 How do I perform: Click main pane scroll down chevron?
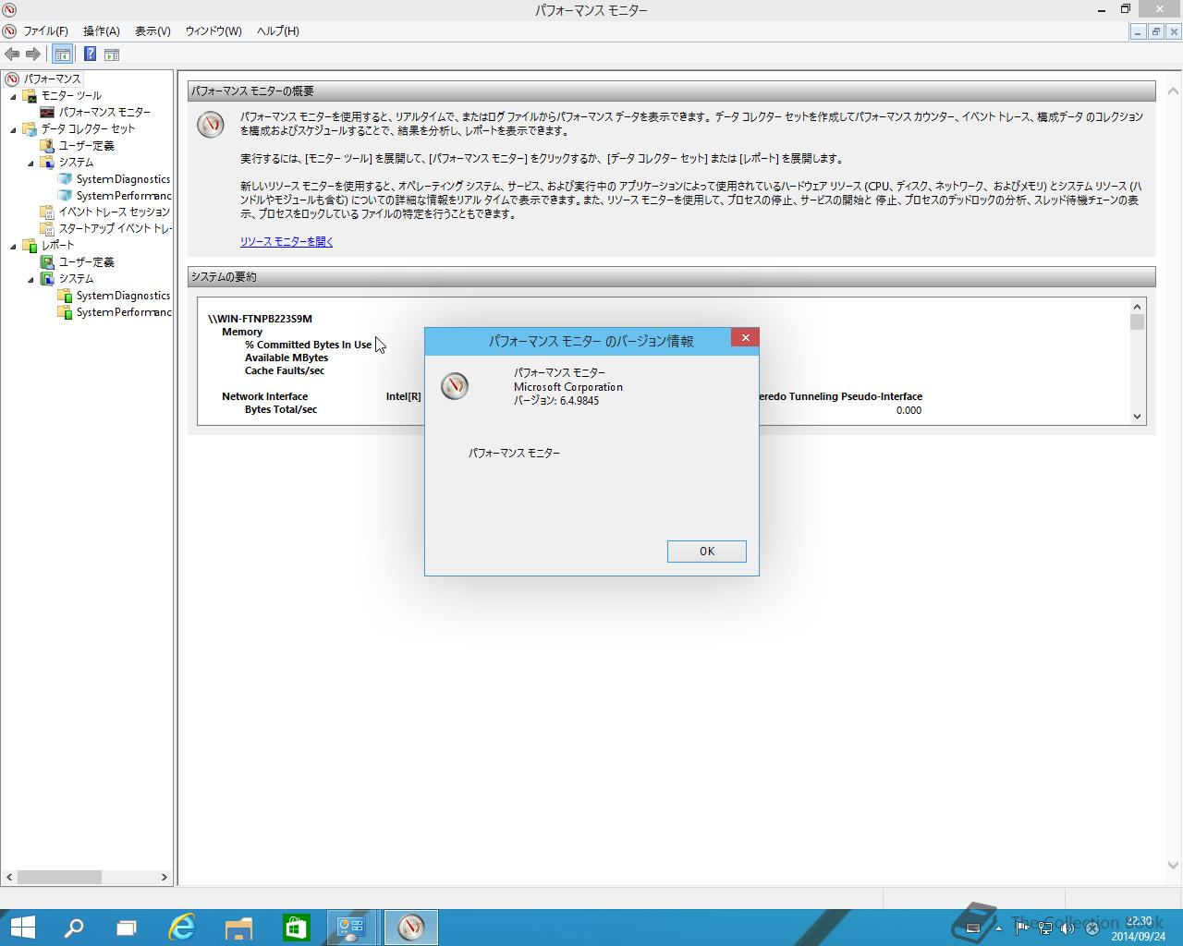[x=1173, y=866]
